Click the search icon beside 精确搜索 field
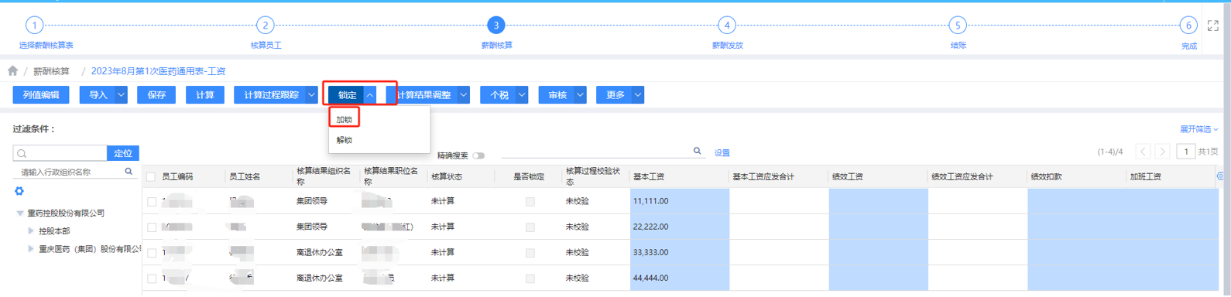Image resolution: width=1231 pixels, height=297 pixels. click(x=697, y=152)
